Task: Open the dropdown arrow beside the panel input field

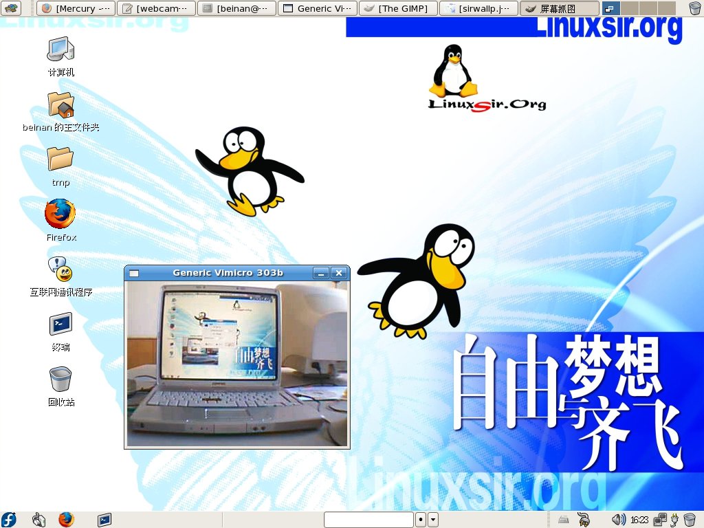Action: point(433,520)
